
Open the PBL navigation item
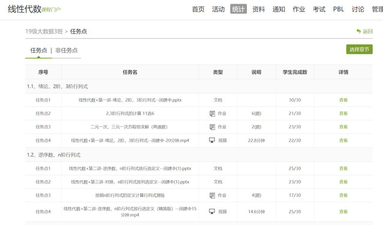pos(339,9)
